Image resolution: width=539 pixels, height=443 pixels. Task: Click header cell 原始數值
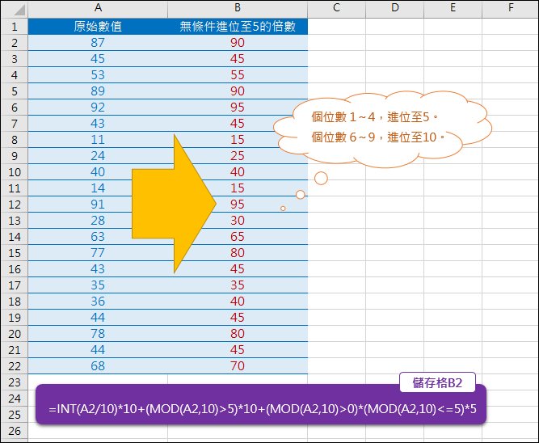tap(98, 27)
